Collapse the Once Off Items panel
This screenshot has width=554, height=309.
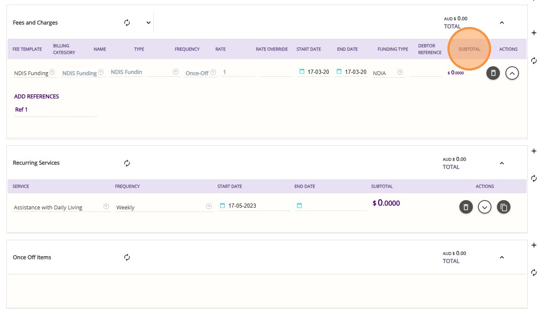pos(502,257)
